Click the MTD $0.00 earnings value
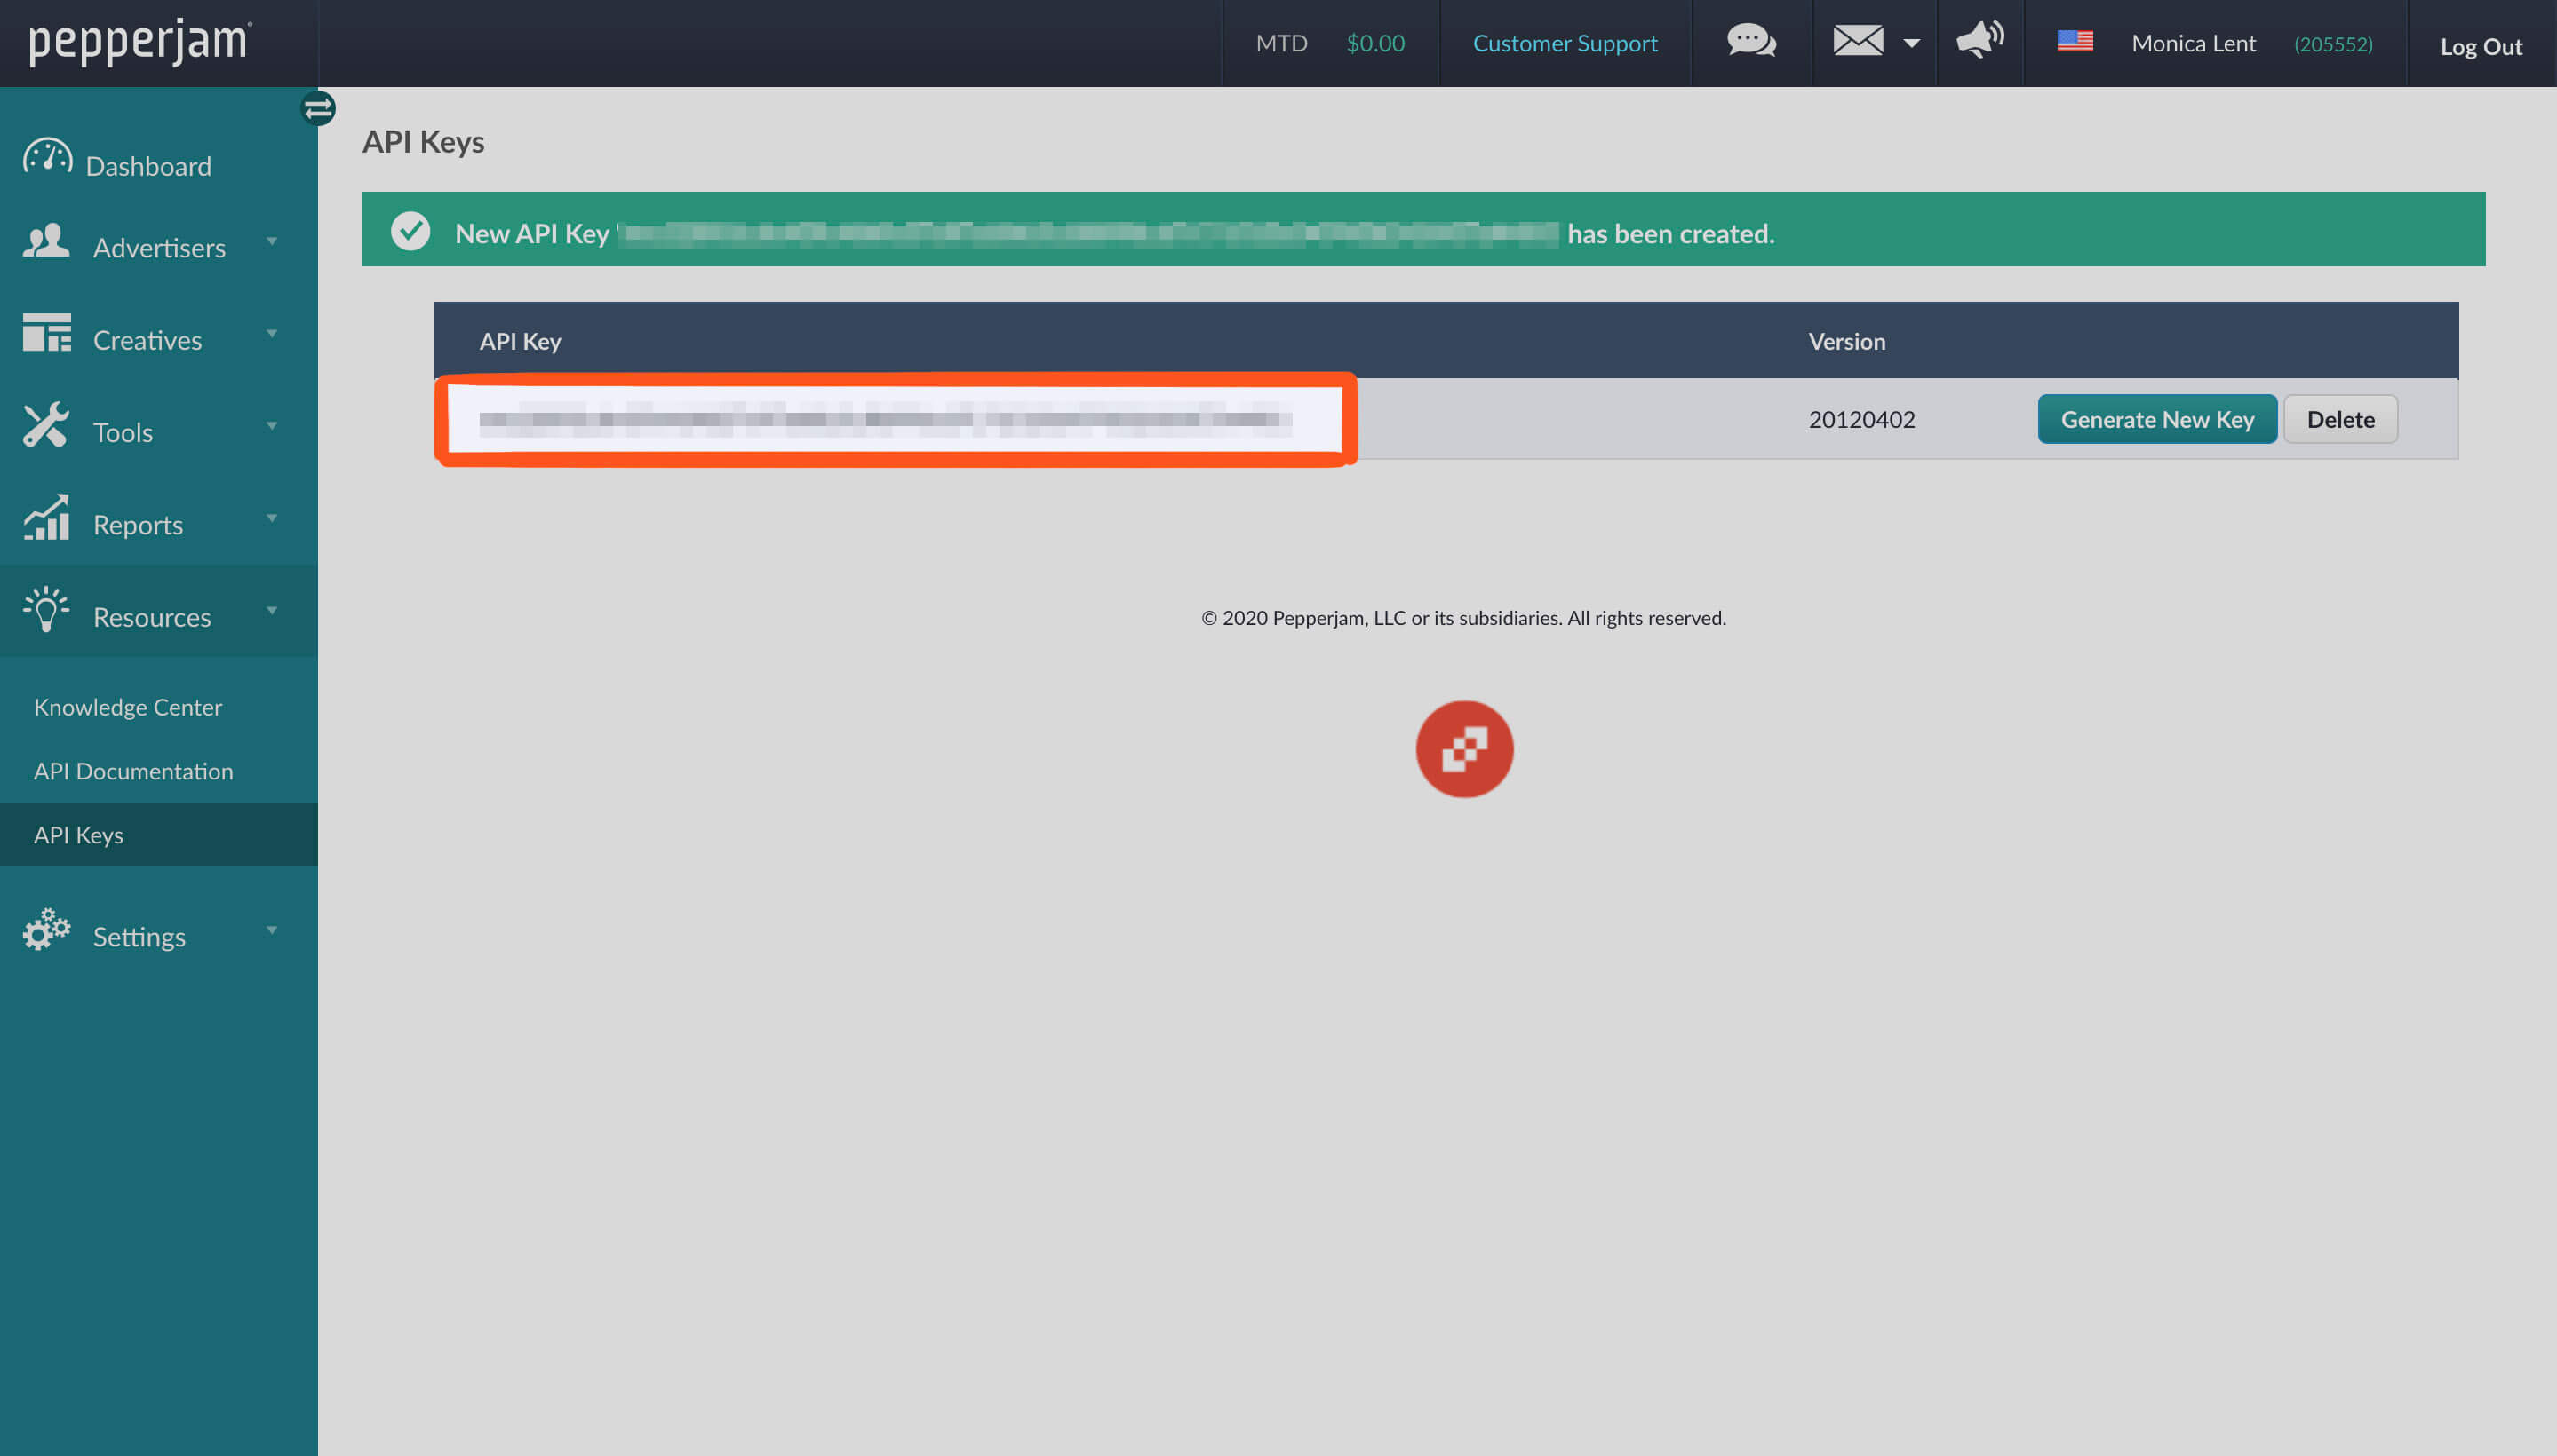Viewport: 2557px width, 1456px height. (x=1375, y=43)
